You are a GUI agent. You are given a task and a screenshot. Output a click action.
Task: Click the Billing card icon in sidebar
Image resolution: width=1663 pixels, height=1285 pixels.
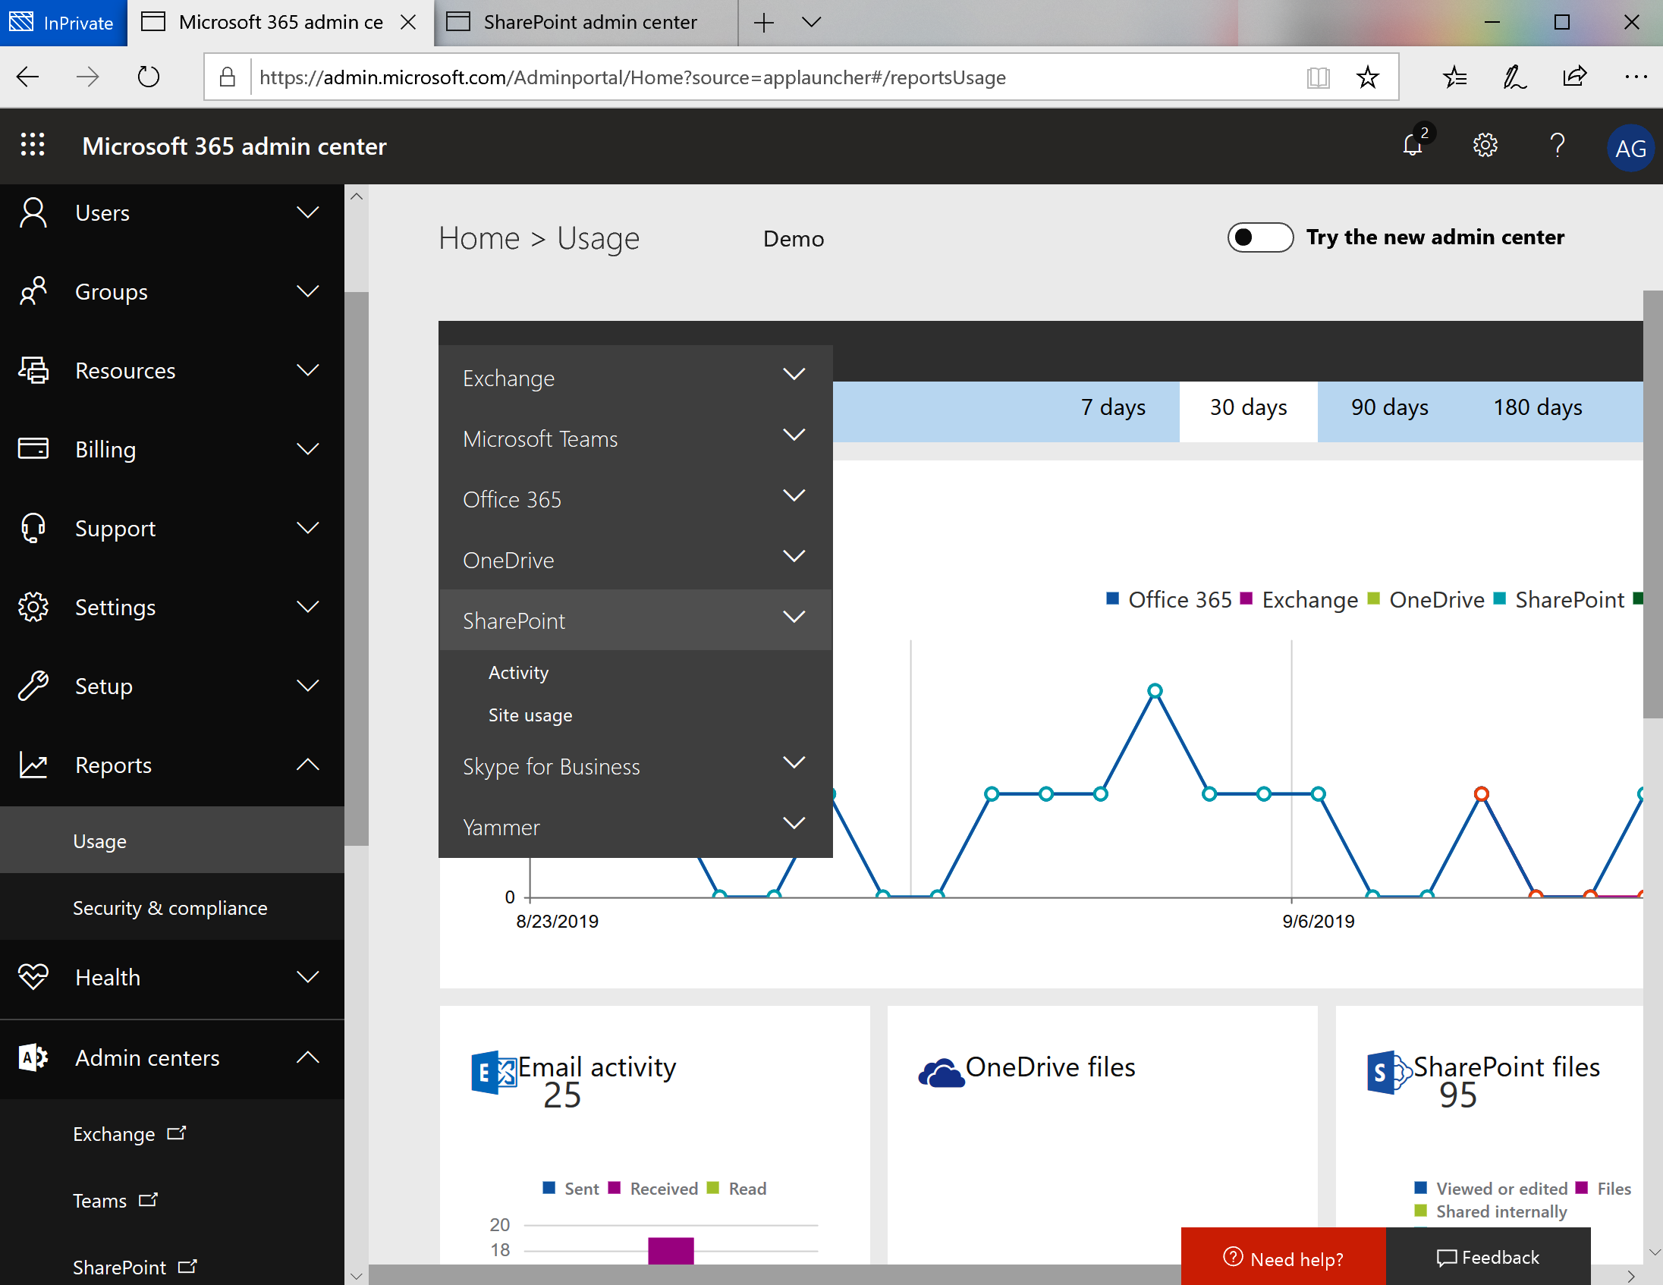33,448
